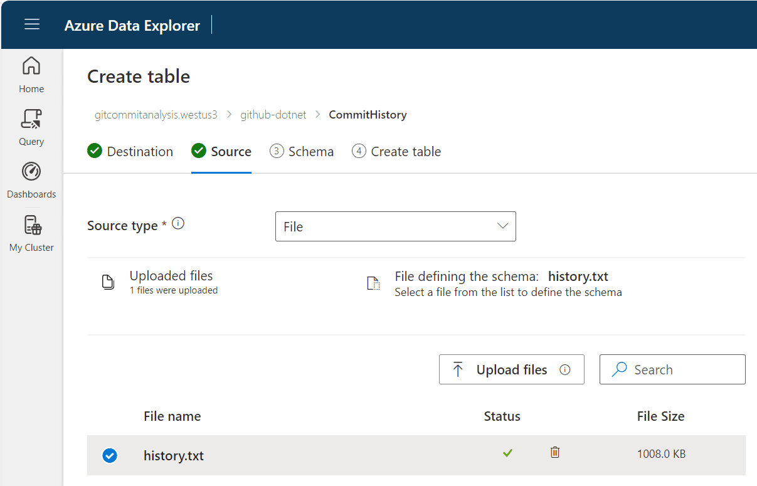Check the green status checkmark for history.txt
The height and width of the screenshot is (486, 757).
click(507, 453)
